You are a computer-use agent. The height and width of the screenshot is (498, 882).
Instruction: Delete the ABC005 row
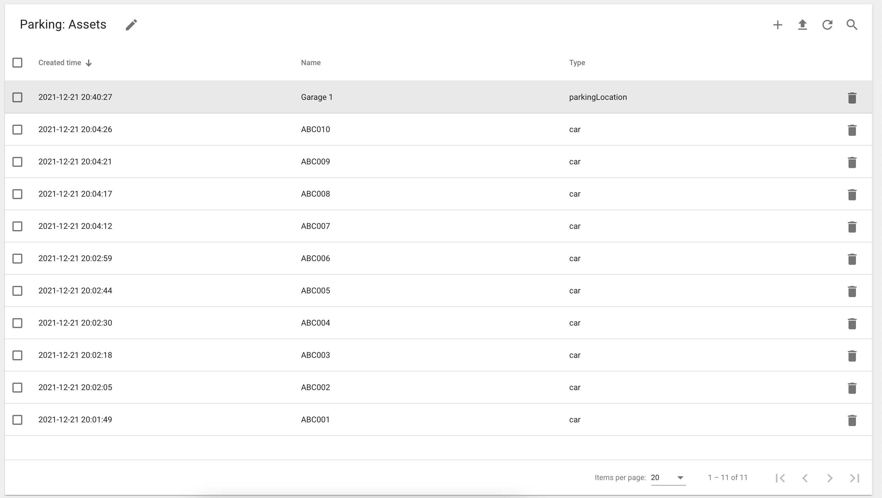pos(852,291)
